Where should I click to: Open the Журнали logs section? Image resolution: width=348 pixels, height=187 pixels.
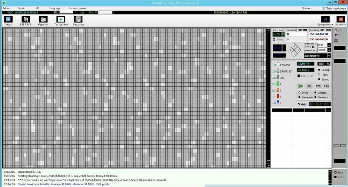click(x=43, y=21)
